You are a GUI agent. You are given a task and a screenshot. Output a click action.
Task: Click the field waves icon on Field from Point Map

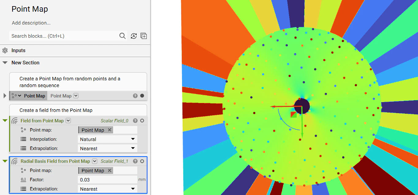(x=14, y=120)
